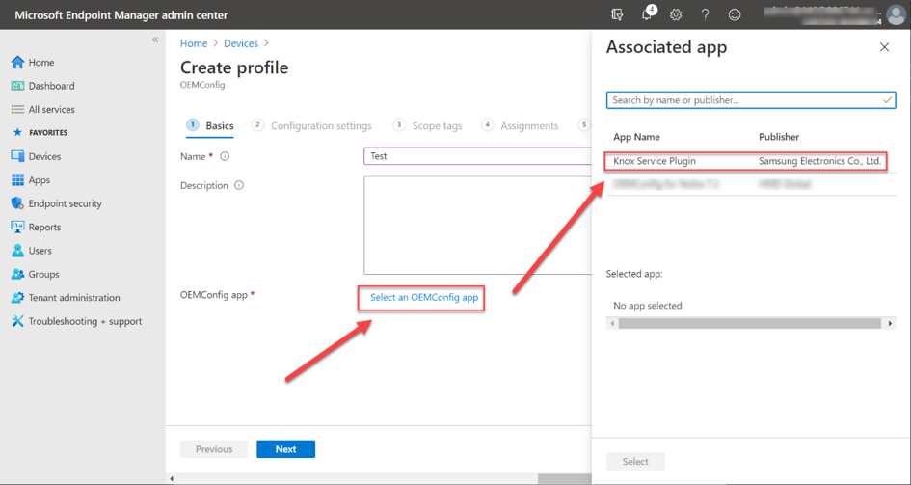Click the Name input containing Test

point(477,156)
